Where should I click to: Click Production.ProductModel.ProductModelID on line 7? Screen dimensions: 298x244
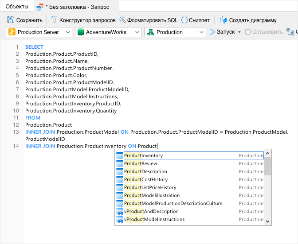[x=77, y=89]
